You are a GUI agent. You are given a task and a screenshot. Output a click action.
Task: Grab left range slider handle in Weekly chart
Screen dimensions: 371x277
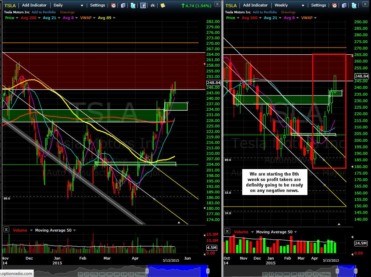[338, 271]
